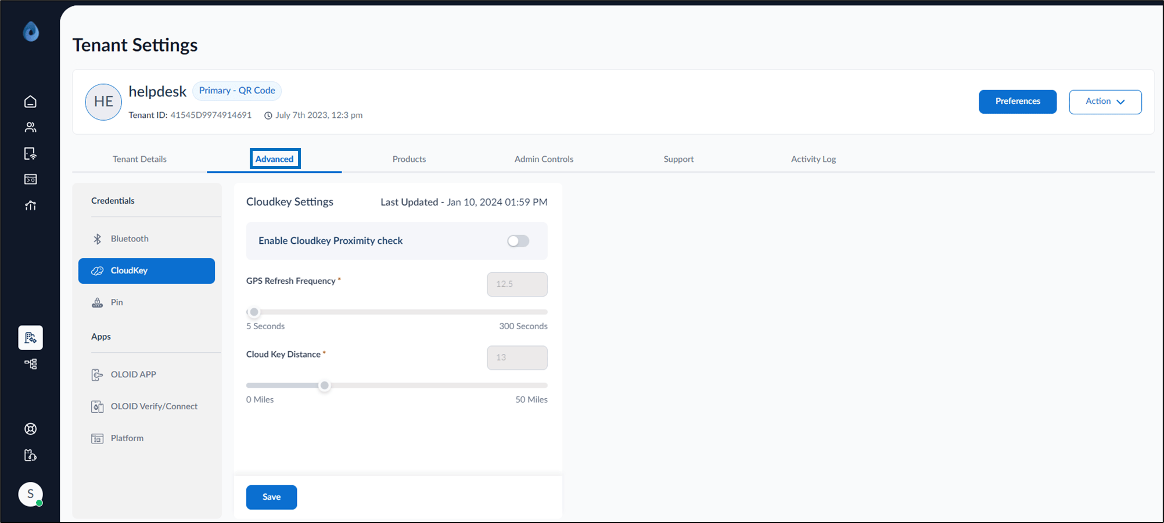The height and width of the screenshot is (523, 1164).
Task: Click the Tenant ID 41545D9974914691 text
Action: click(191, 115)
